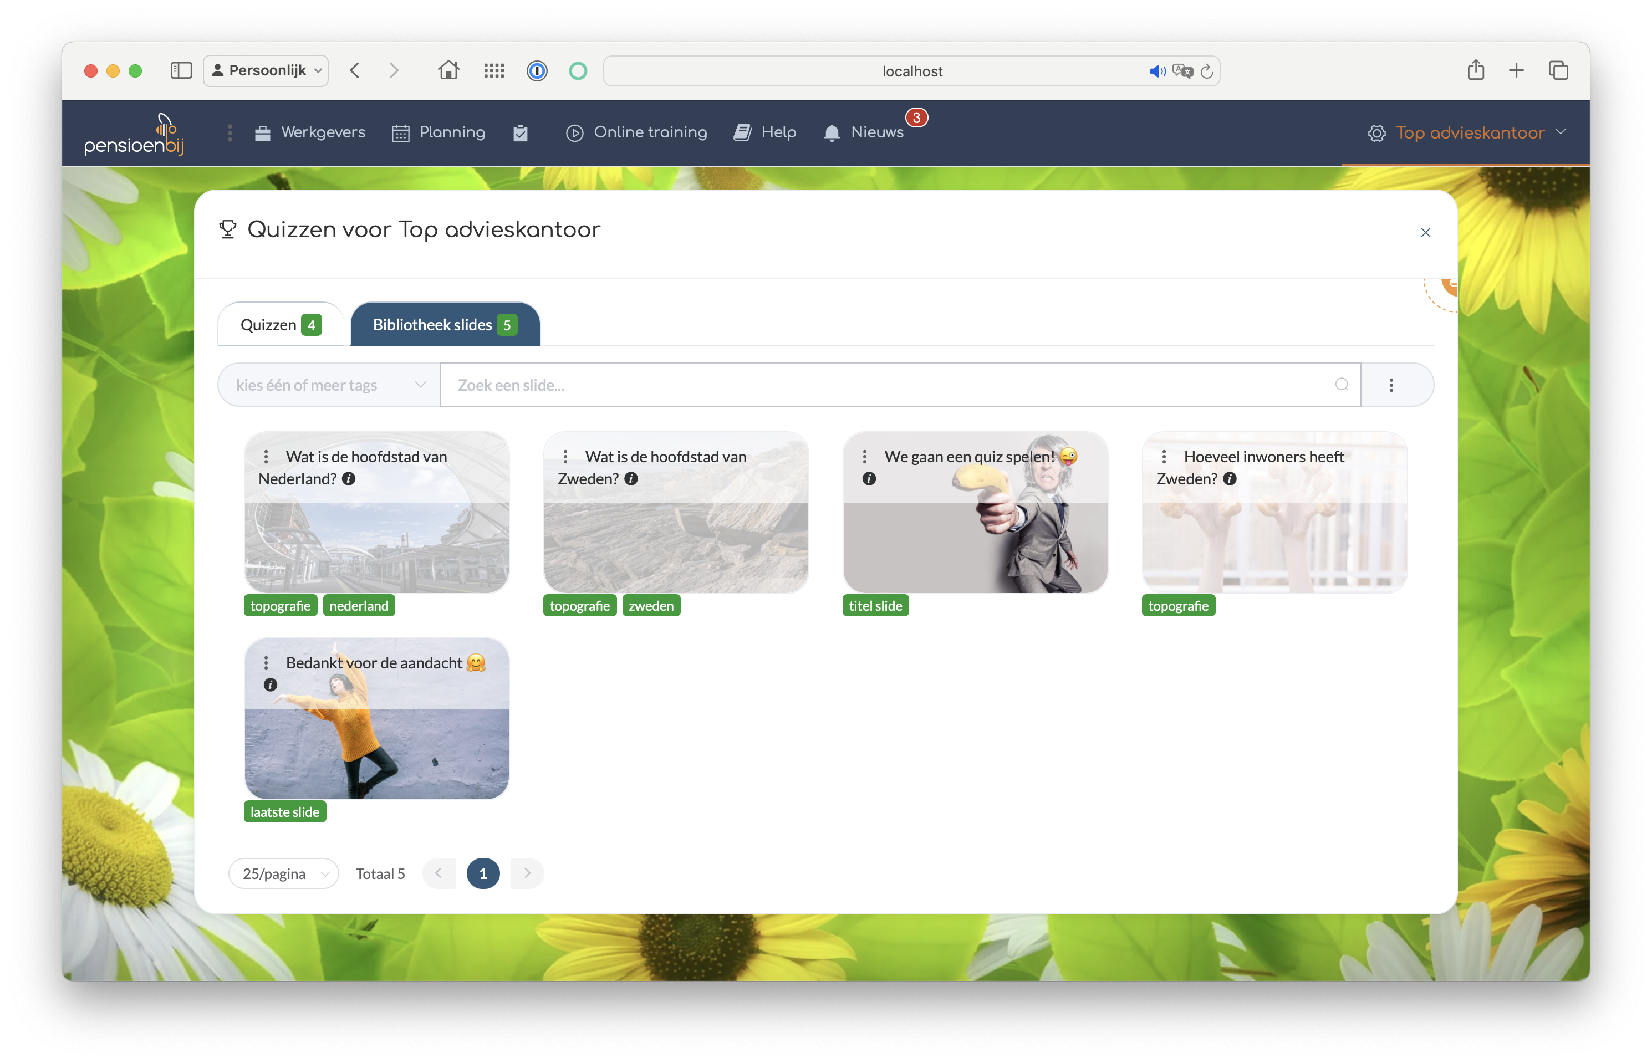Viewport: 1652px width, 1063px height.
Task: Click the Share icon in Safari
Action: [1475, 70]
